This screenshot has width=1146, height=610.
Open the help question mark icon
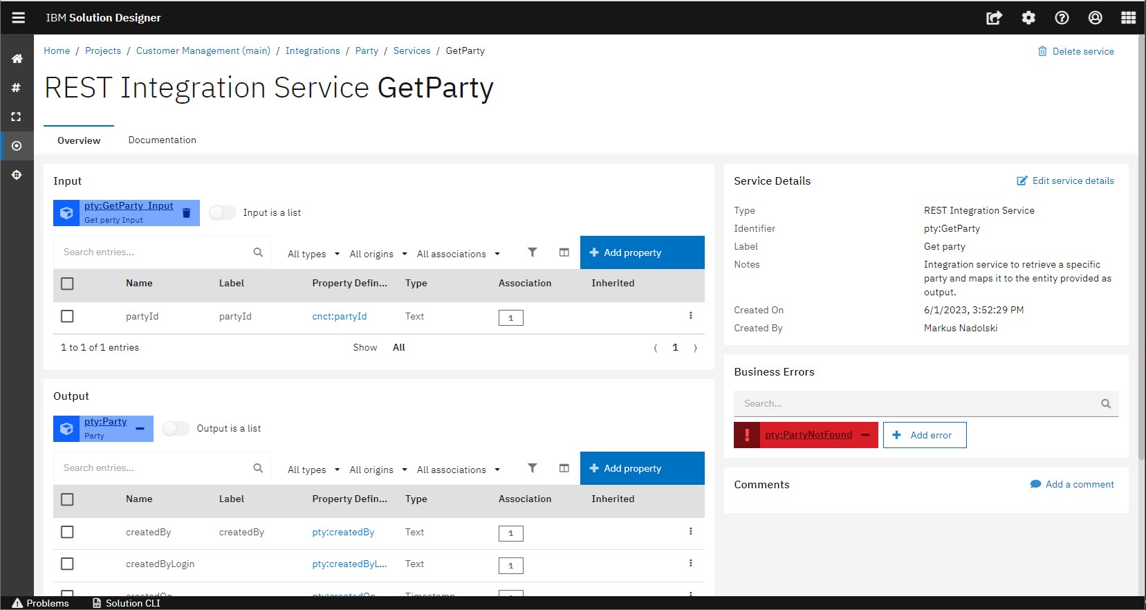click(x=1062, y=18)
